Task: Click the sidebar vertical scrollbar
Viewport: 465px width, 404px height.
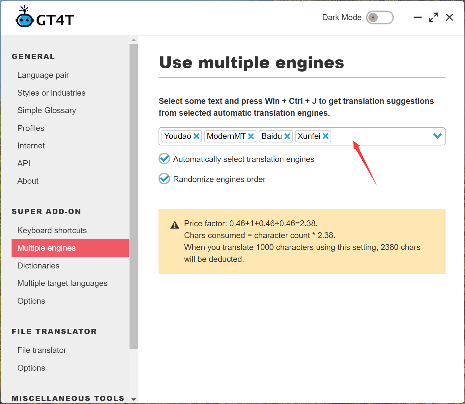Action: click(x=133, y=198)
